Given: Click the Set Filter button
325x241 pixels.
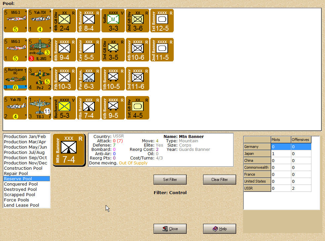Looking at the screenshot, I should coord(170,180).
